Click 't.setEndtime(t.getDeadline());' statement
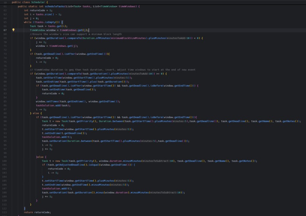Screen dimensions: 306x216 (65, 133)
